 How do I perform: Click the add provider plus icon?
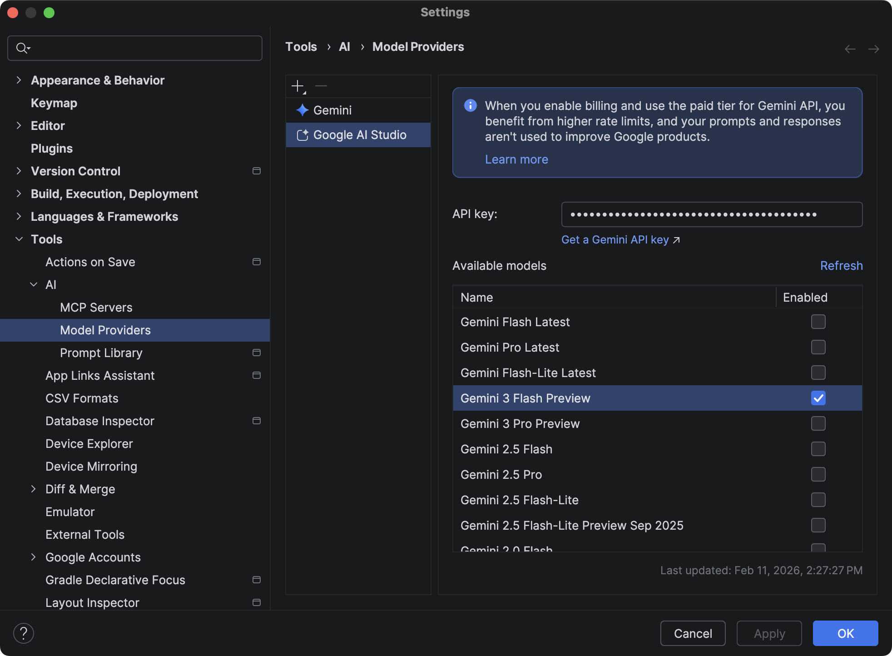click(x=298, y=86)
